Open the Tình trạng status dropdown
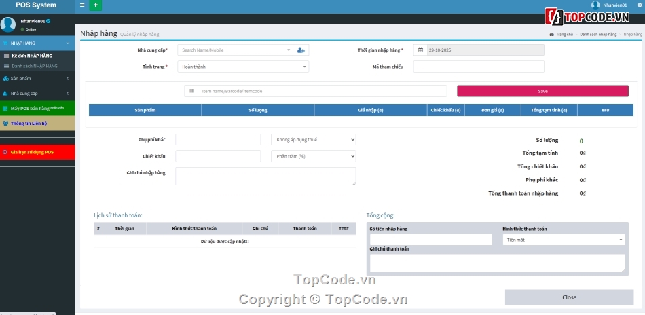 tap(243, 67)
